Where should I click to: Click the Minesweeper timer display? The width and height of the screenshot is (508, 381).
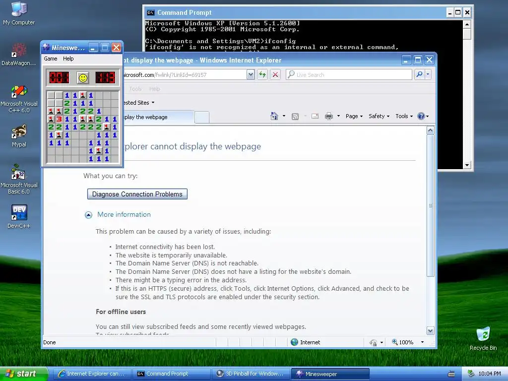[105, 78]
